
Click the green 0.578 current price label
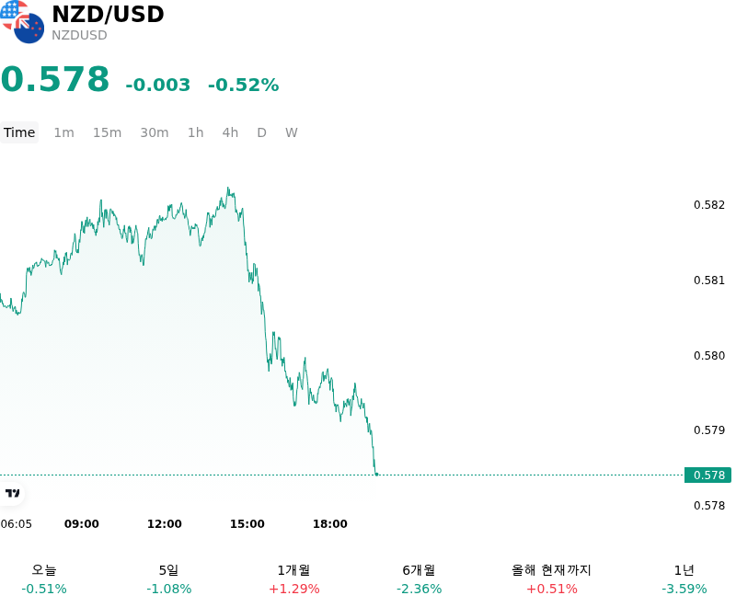pyautogui.click(x=707, y=475)
